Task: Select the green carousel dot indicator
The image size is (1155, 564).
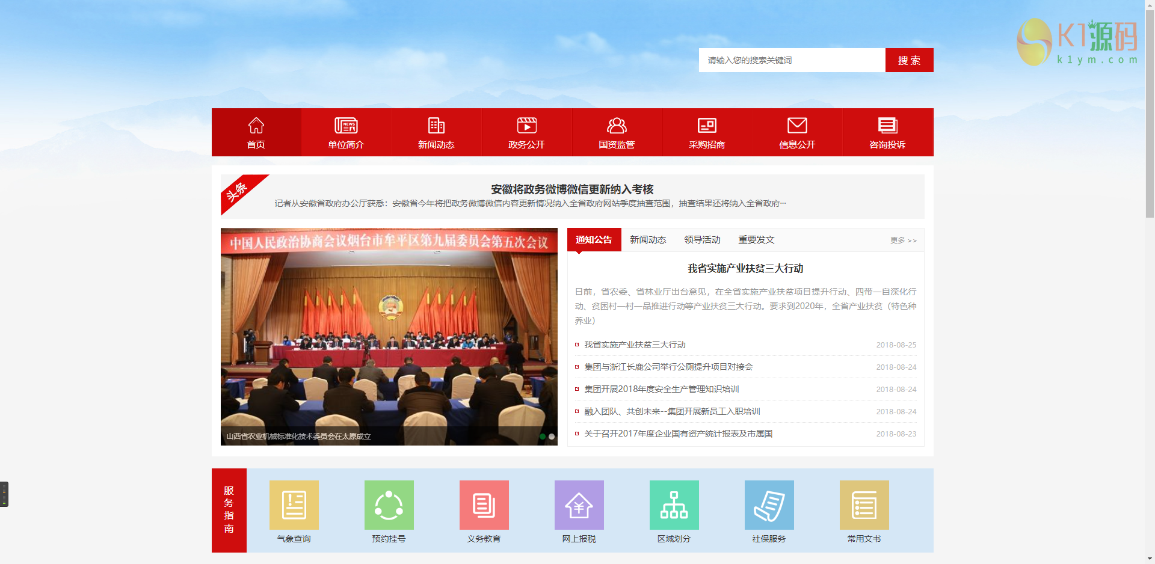Action: pos(543,437)
